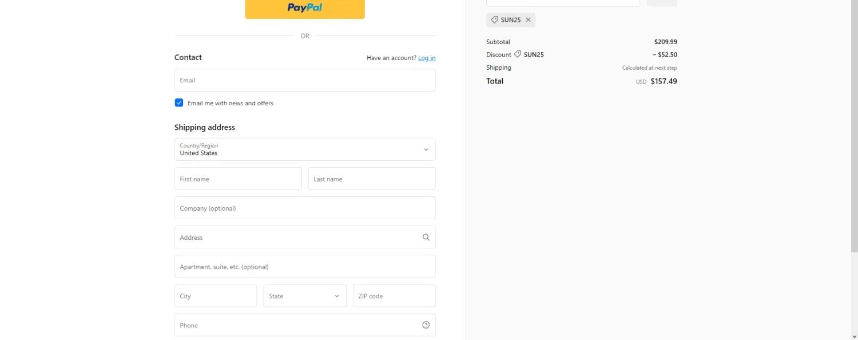Click the Log in link
Image resolution: width=858 pixels, height=340 pixels.
(x=426, y=58)
